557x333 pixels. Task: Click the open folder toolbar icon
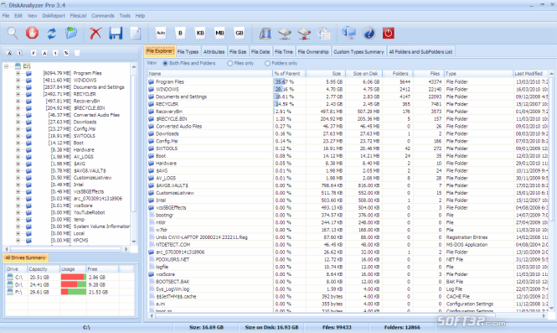[x=71, y=33]
